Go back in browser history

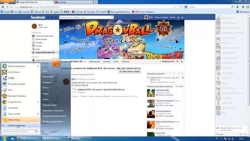tap(3, 7)
